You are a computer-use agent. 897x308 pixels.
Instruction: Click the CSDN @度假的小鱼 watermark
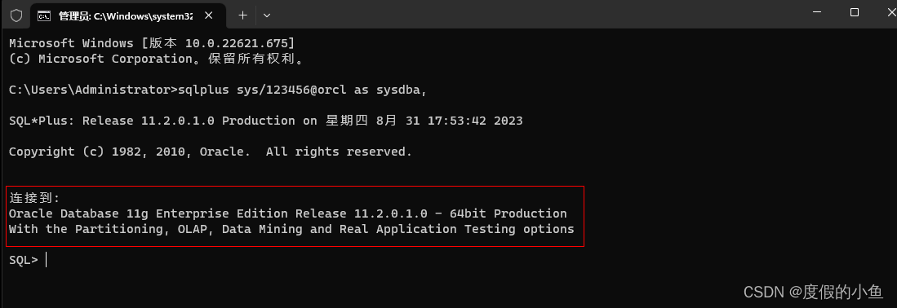814,292
